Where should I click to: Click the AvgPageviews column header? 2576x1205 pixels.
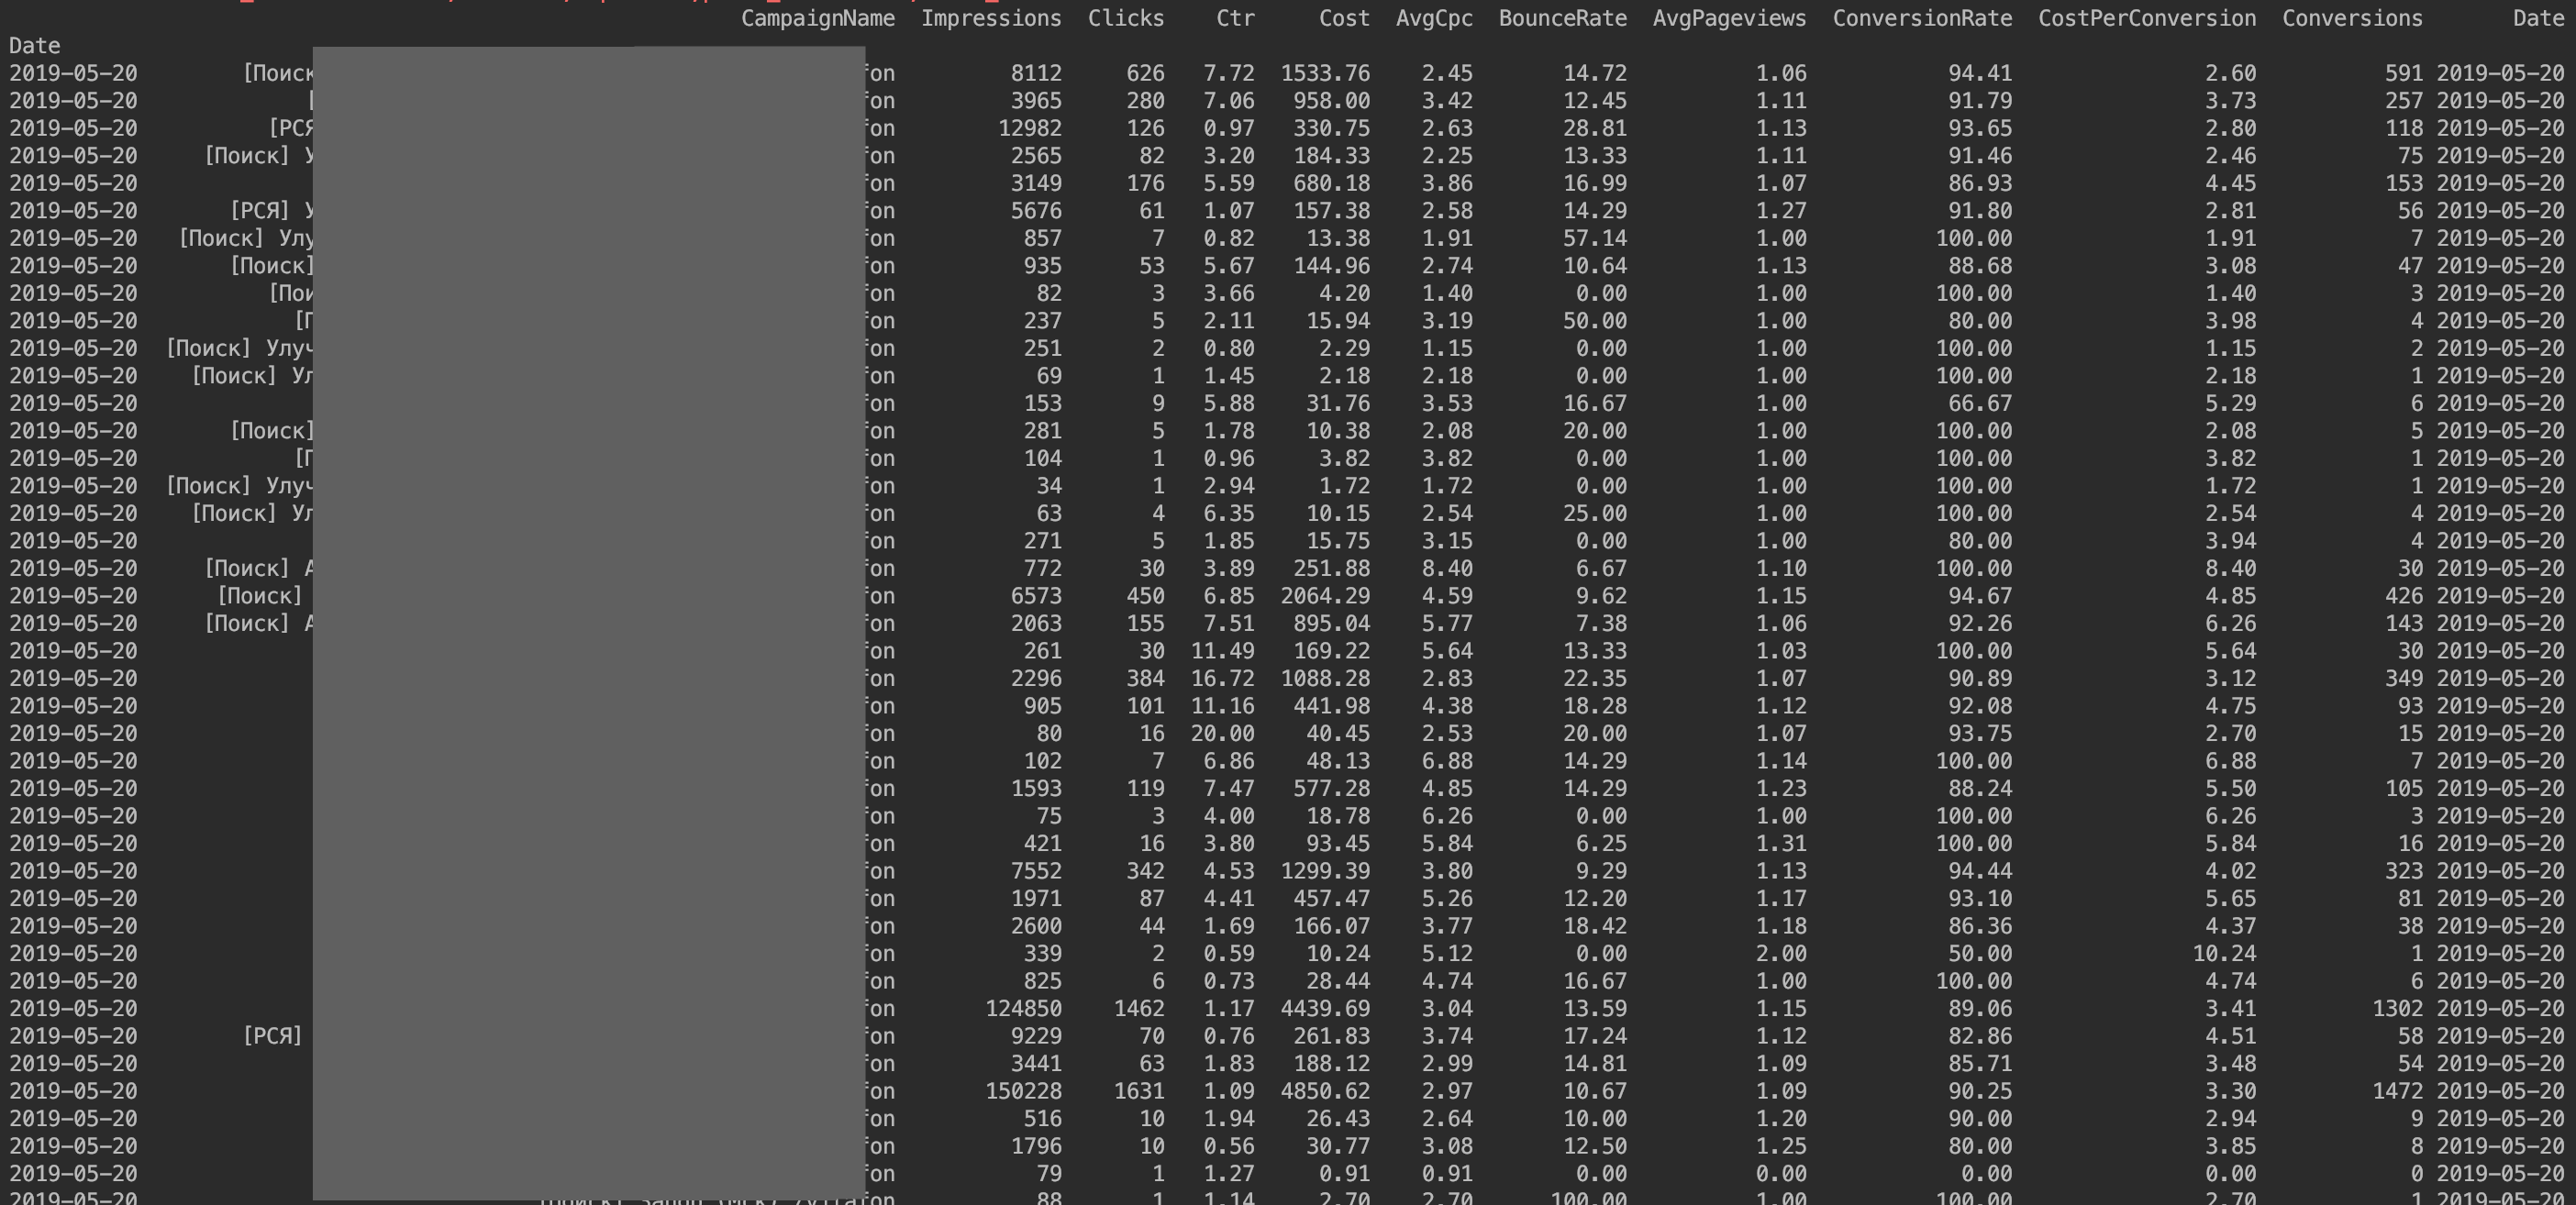coord(1729,18)
